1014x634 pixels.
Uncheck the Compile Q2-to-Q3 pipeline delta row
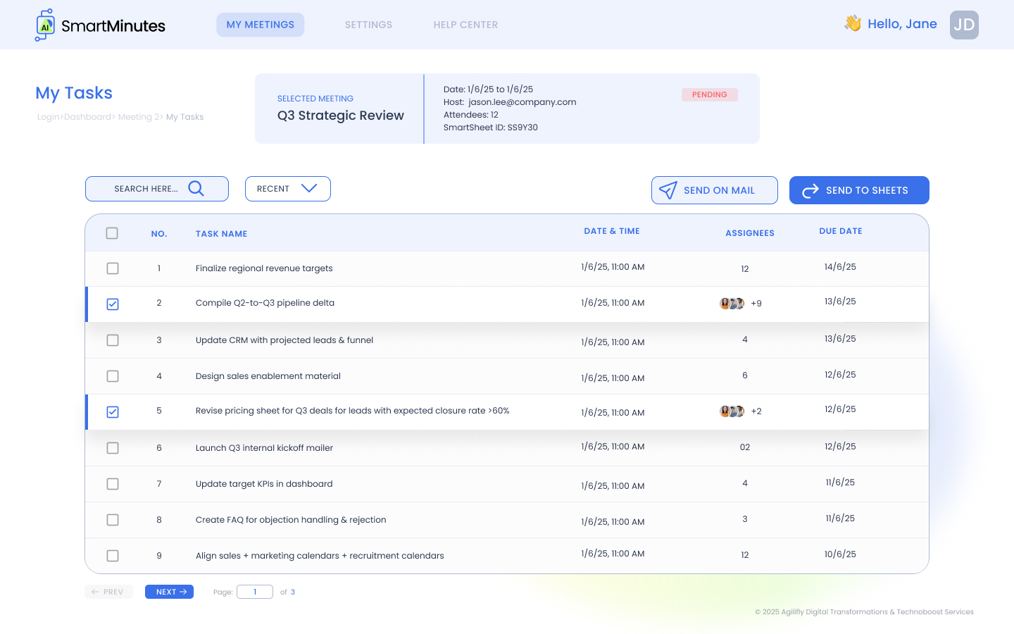(113, 304)
